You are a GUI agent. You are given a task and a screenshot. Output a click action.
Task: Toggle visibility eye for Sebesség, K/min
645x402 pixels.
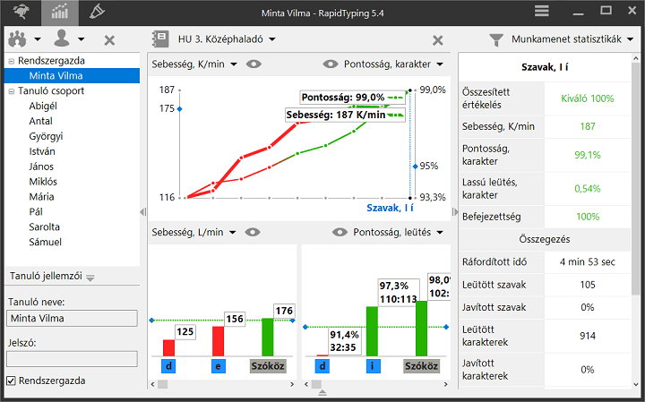pos(254,64)
